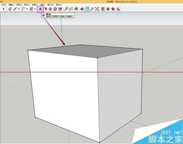Choose the pencil Line tool

15,9
